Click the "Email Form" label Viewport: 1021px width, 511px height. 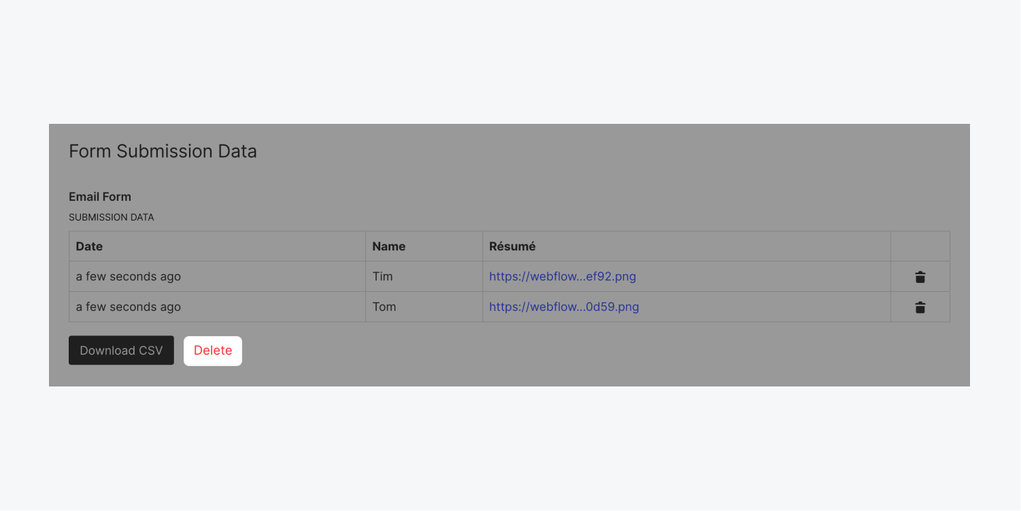pos(100,197)
